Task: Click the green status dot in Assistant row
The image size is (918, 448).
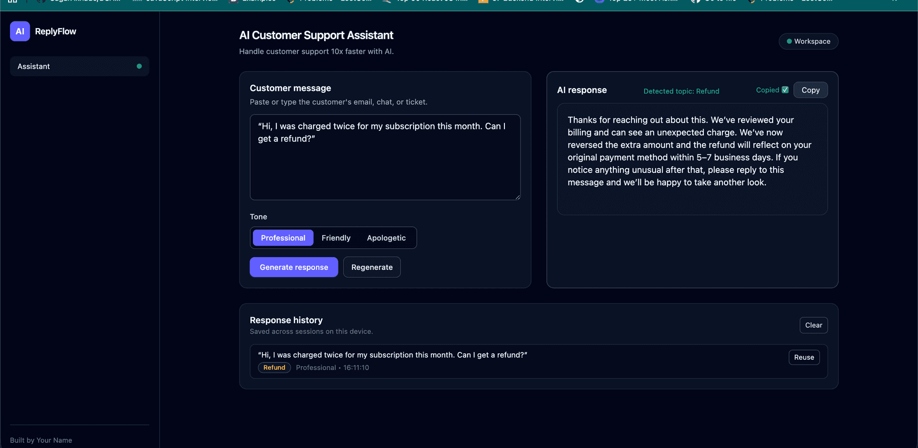Action: coord(139,66)
